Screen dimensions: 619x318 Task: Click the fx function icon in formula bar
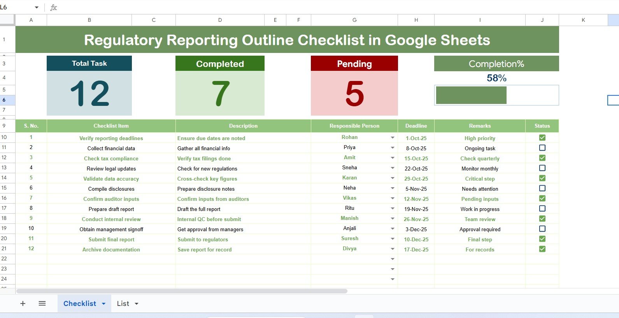click(54, 7)
